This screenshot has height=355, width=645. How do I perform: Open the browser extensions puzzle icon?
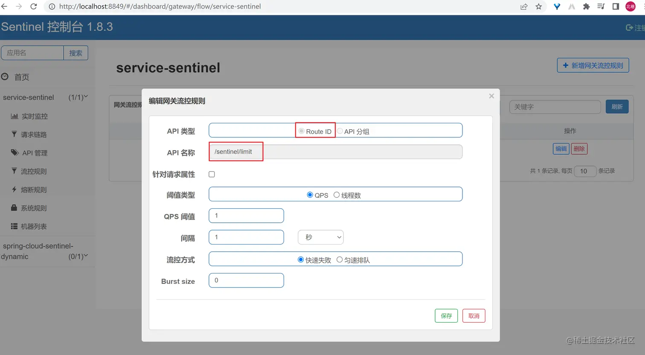[587, 6]
